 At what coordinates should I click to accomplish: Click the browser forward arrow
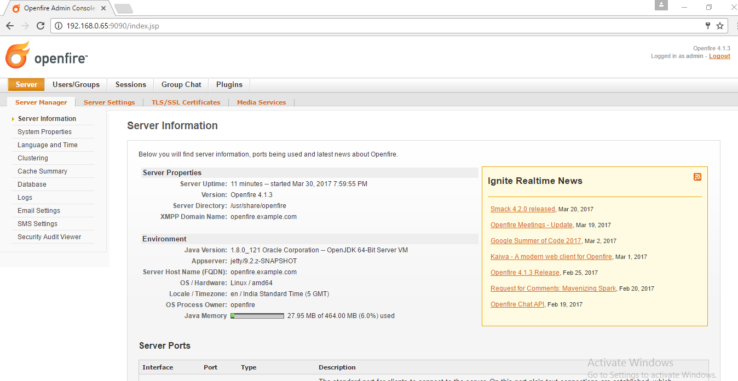click(25, 26)
